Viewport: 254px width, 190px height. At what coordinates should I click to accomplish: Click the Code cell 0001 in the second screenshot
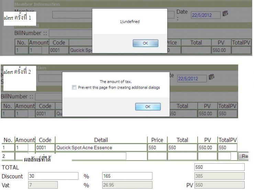pos(45,114)
